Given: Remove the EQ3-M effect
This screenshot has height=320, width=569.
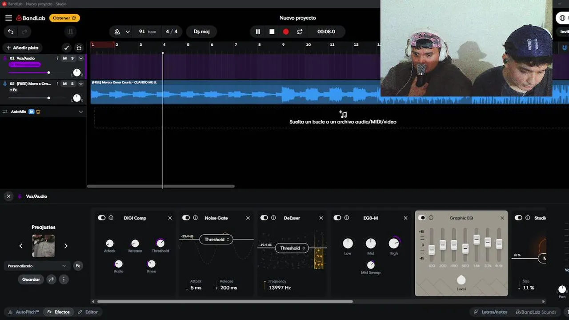Looking at the screenshot, I should (x=405, y=218).
